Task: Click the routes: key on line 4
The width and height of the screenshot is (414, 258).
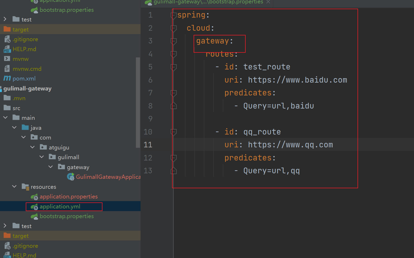Action: click(x=222, y=54)
